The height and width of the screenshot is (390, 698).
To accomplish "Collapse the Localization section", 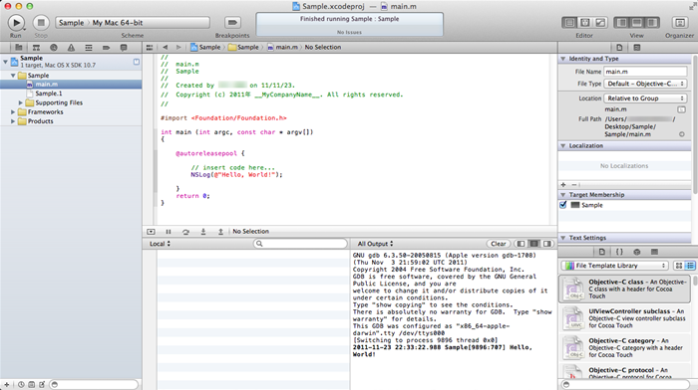I will click(x=563, y=145).
